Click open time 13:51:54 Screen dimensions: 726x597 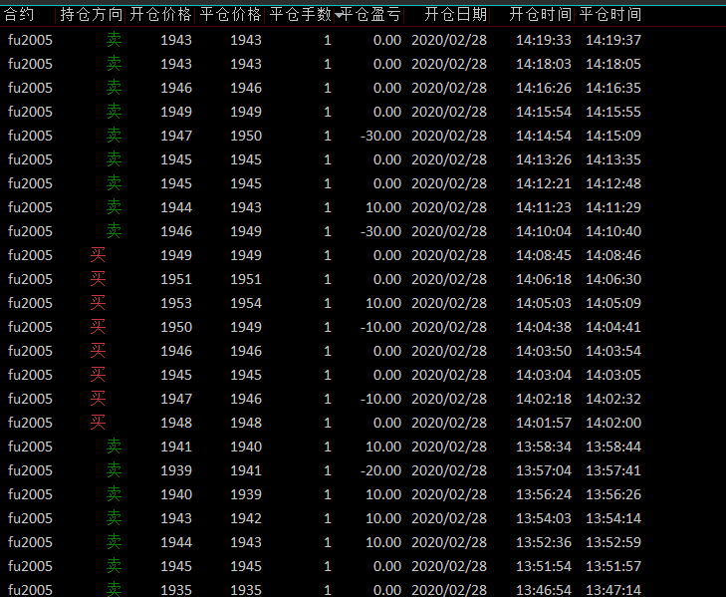(544, 566)
